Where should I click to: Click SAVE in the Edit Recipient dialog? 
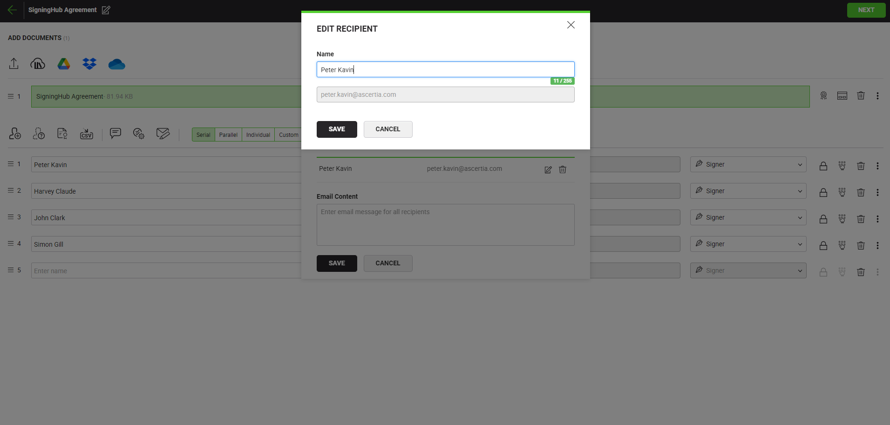tap(337, 129)
